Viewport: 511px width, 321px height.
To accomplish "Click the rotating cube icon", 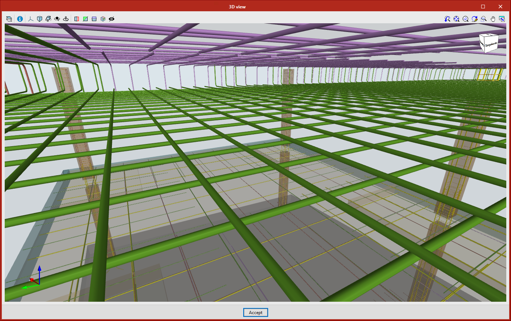I will 48,19.
